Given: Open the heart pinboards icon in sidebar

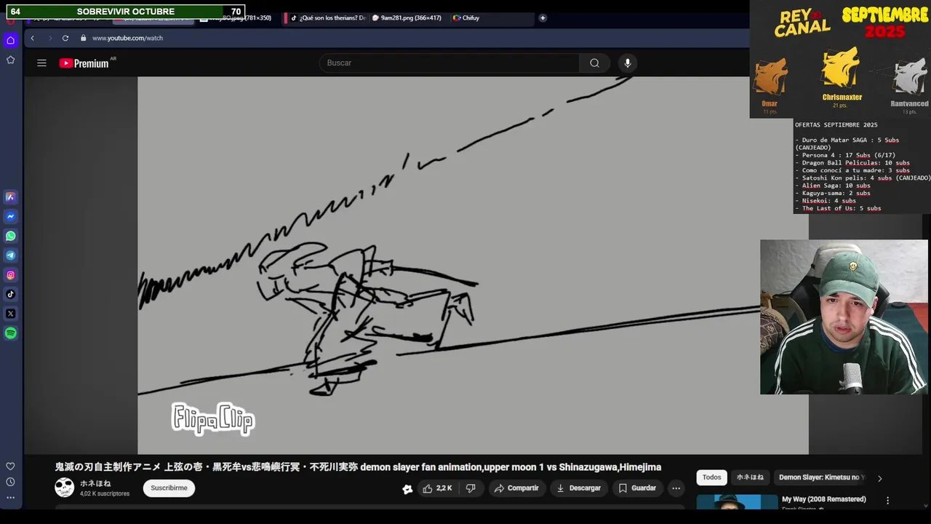Looking at the screenshot, I should [x=10, y=467].
